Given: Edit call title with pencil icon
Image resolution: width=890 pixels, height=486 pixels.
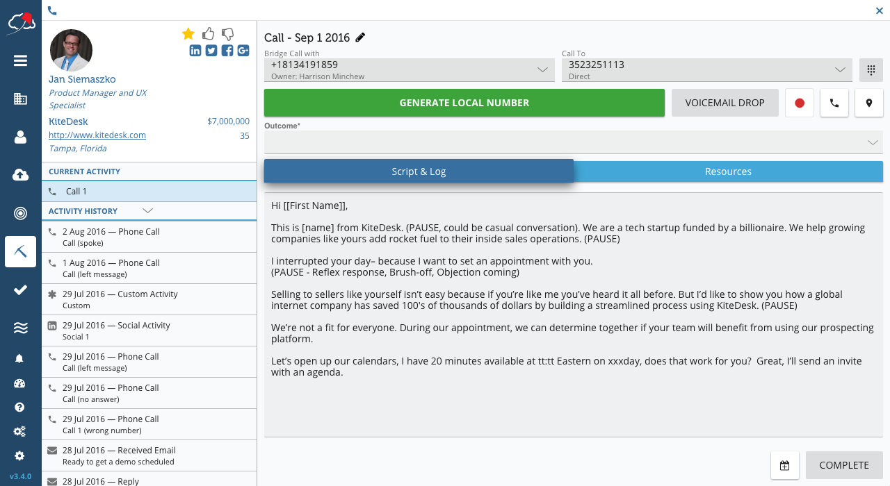Looking at the screenshot, I should [x=360, y=37].
